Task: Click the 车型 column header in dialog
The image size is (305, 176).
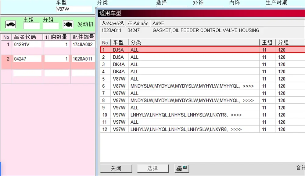Action: (120, 43)
